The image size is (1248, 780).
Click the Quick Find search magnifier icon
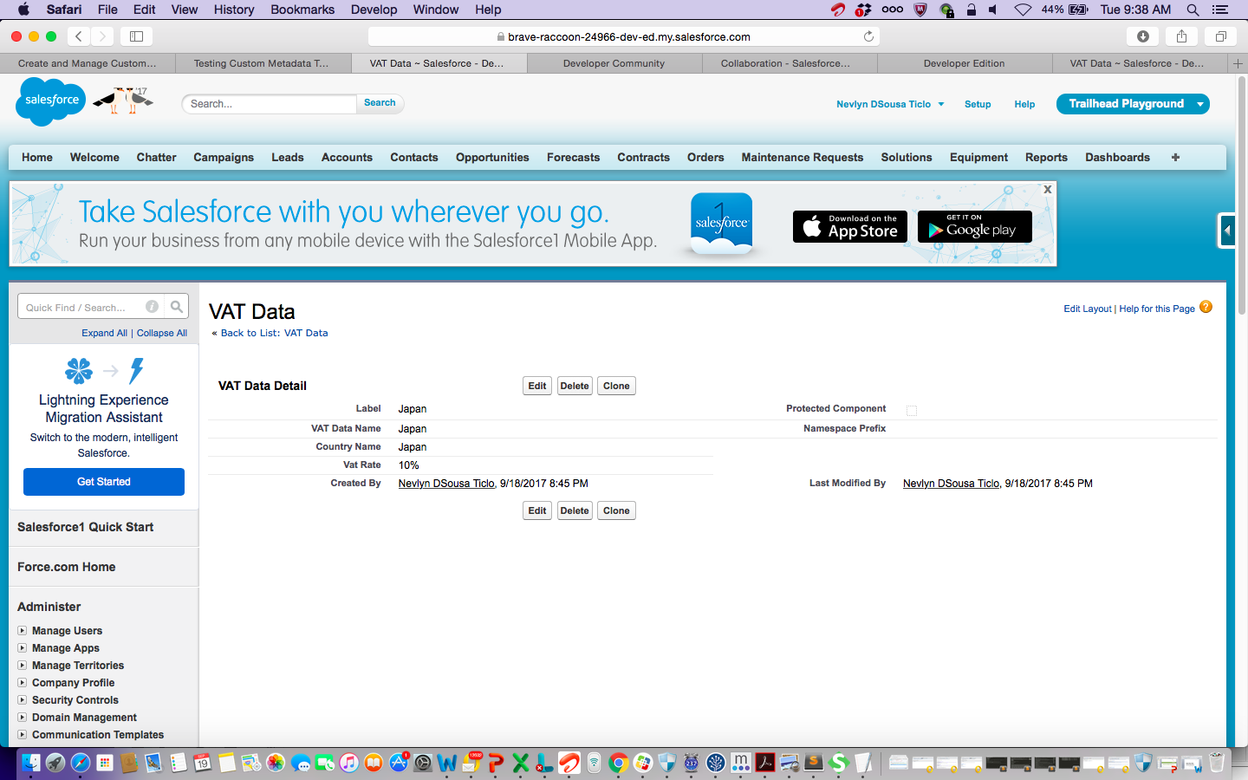[177, 307]
